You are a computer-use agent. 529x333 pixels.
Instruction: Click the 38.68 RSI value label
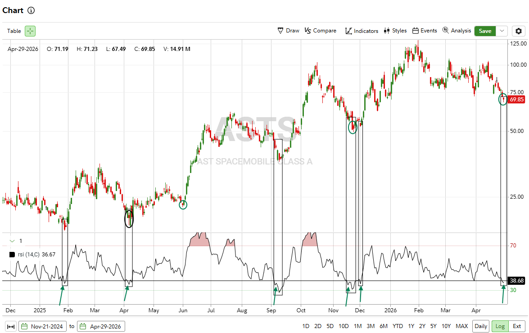(516, 281)
